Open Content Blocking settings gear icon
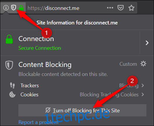 [x=143, y=64]
